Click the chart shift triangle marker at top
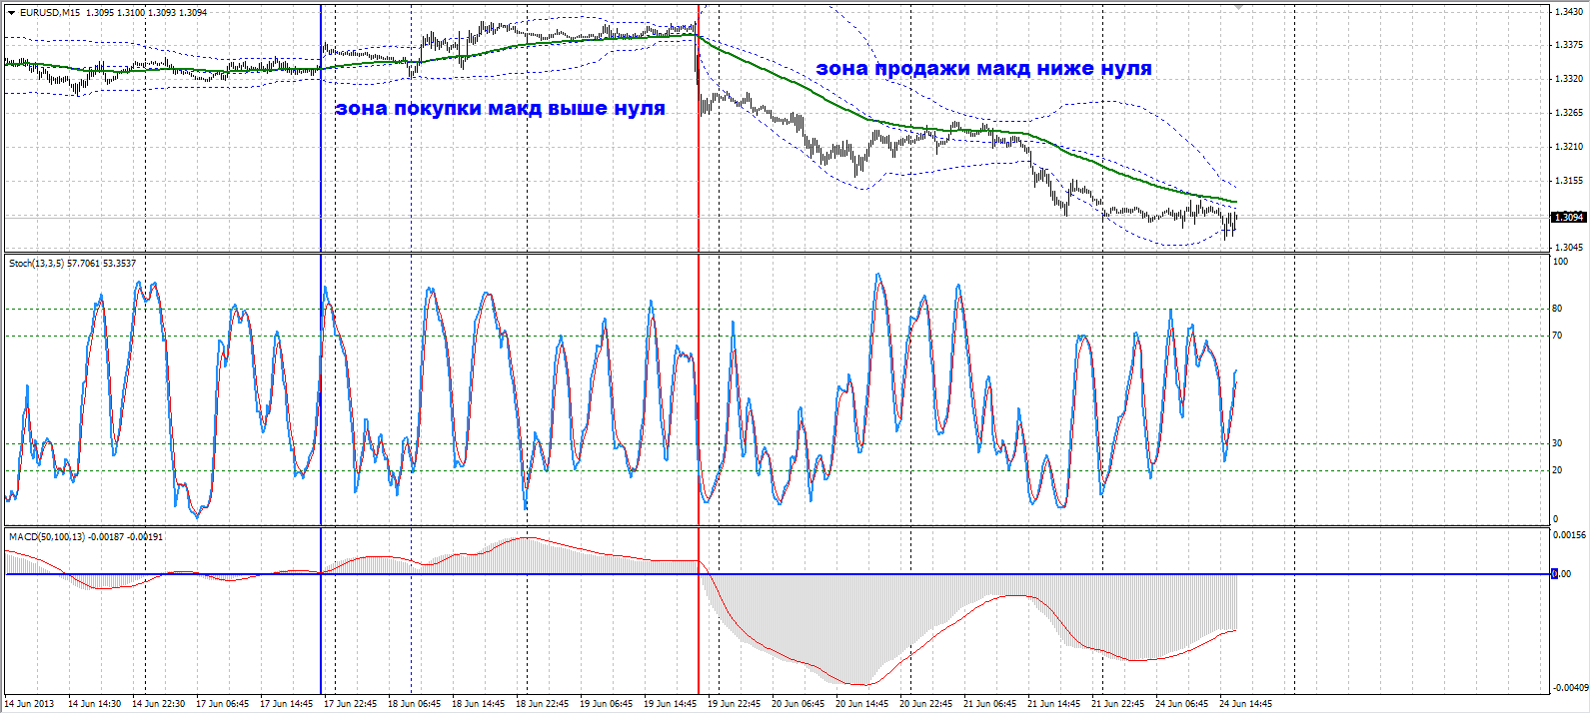This screenshot has width=1591, height=714. 1239,8
